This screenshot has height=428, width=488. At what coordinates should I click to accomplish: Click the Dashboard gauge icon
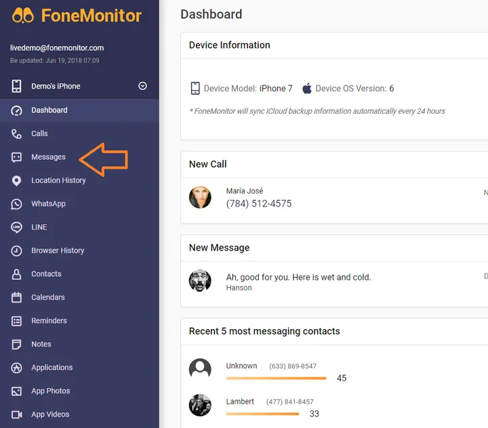coord(16,110)
